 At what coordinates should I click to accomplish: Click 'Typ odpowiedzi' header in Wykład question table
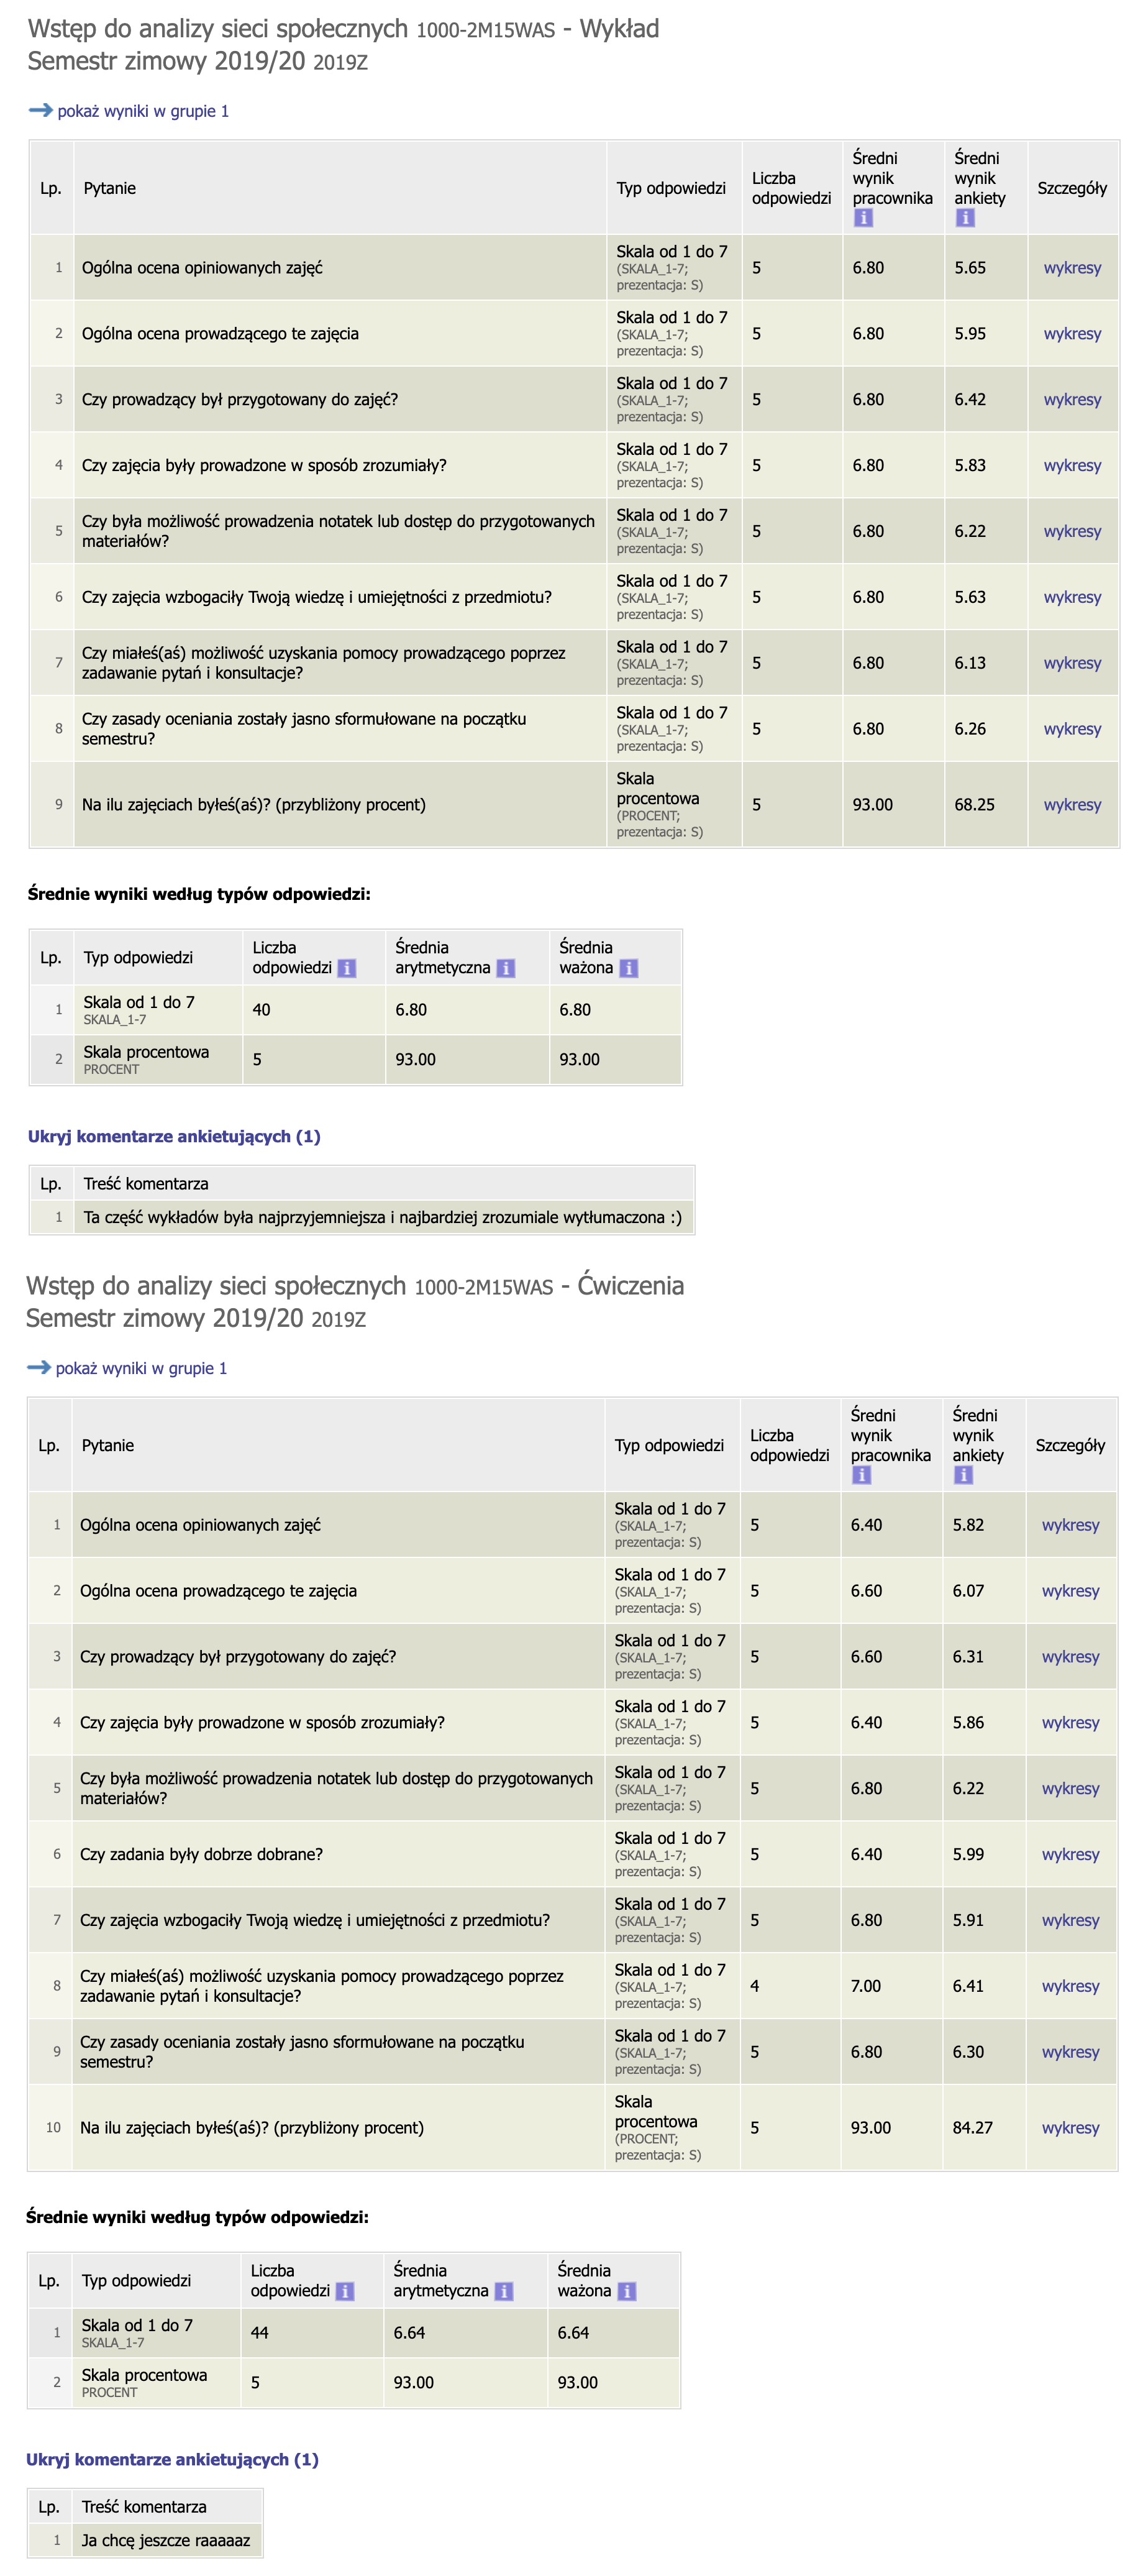(672, 188)
